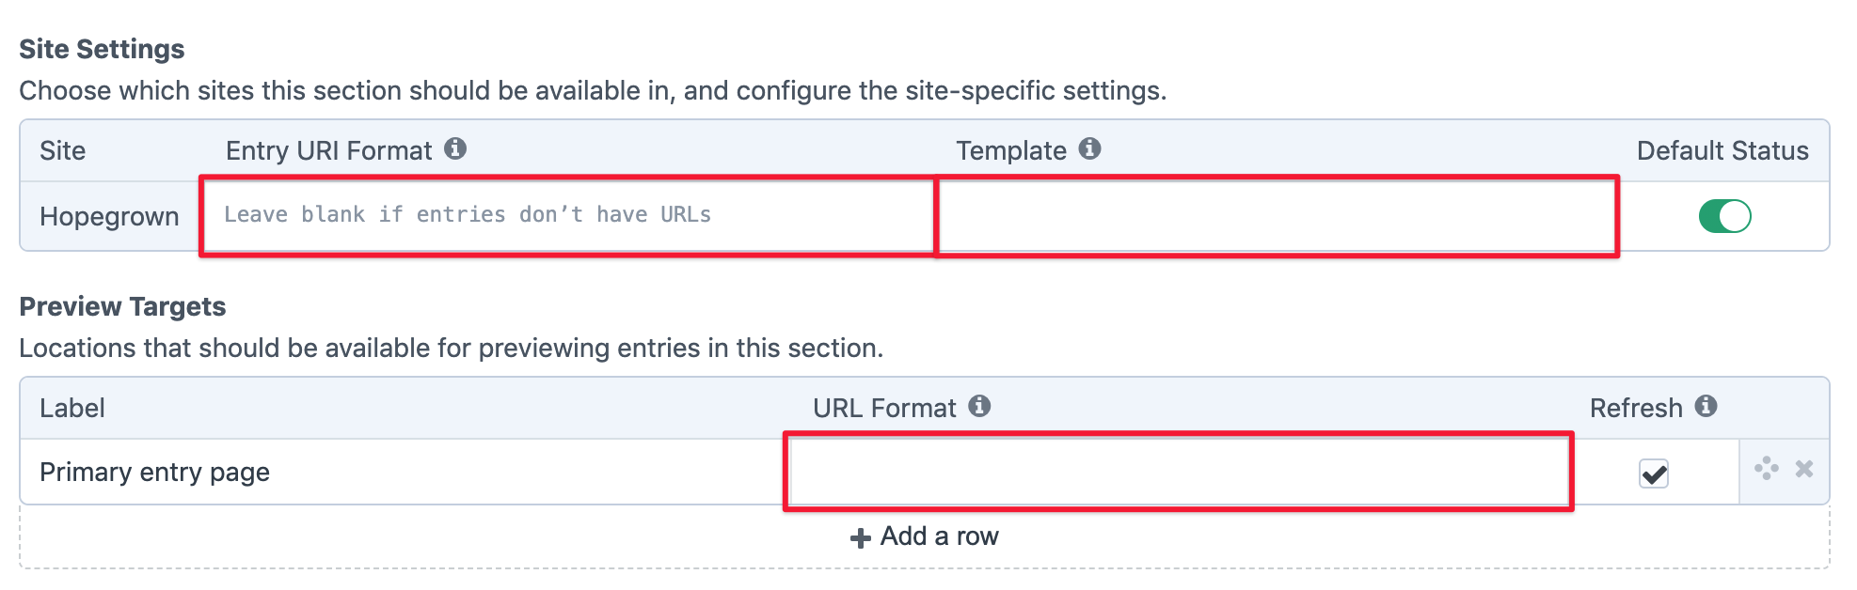The width and height of the screenshot is (1857, 590).
Task: Open the URL Format info tooltip
Action: pos(981,407)
